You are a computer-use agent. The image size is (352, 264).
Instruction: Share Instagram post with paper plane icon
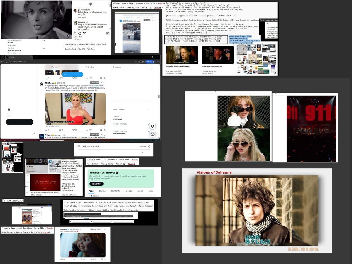click(x=84, y=33)
